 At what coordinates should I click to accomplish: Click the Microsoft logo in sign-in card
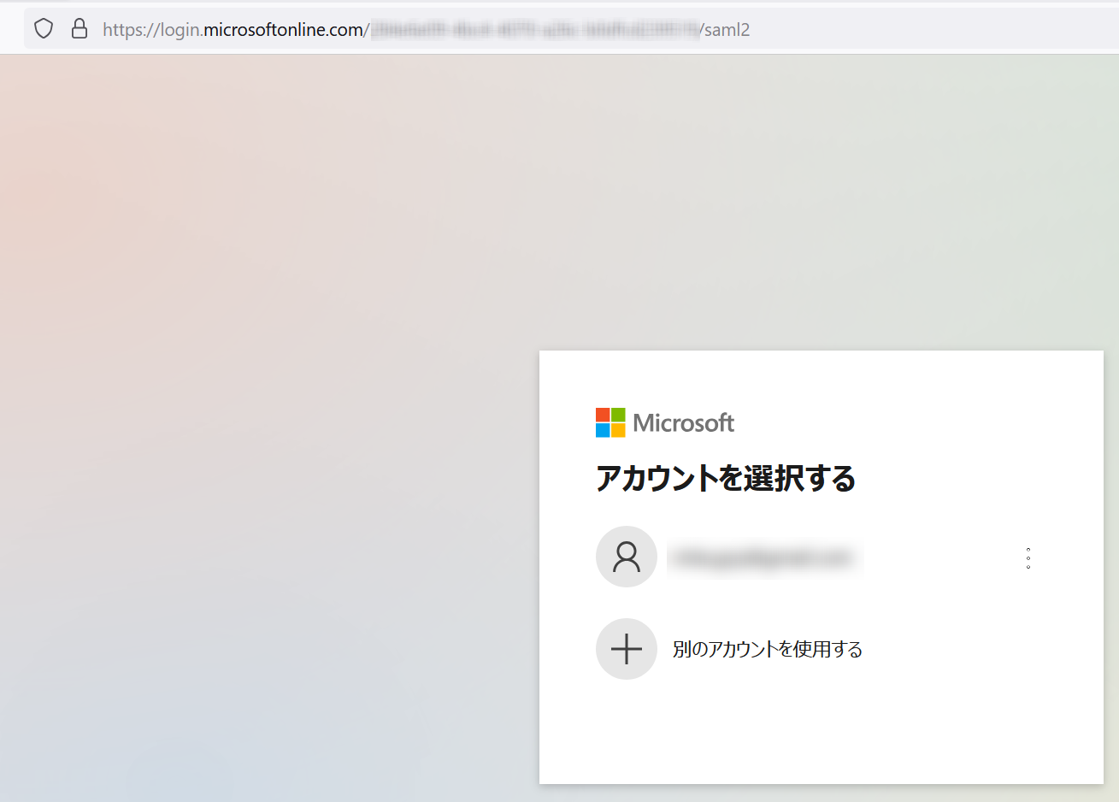tap(665, 422)
